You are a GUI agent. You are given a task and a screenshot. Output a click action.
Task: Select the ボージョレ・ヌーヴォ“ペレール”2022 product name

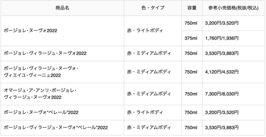41,112
